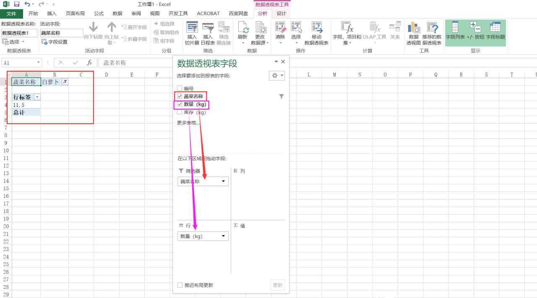Click Ungroup (取消组合)
This screenshot has height=298, width=537.
pyautogui.click(x=167, y=32)
